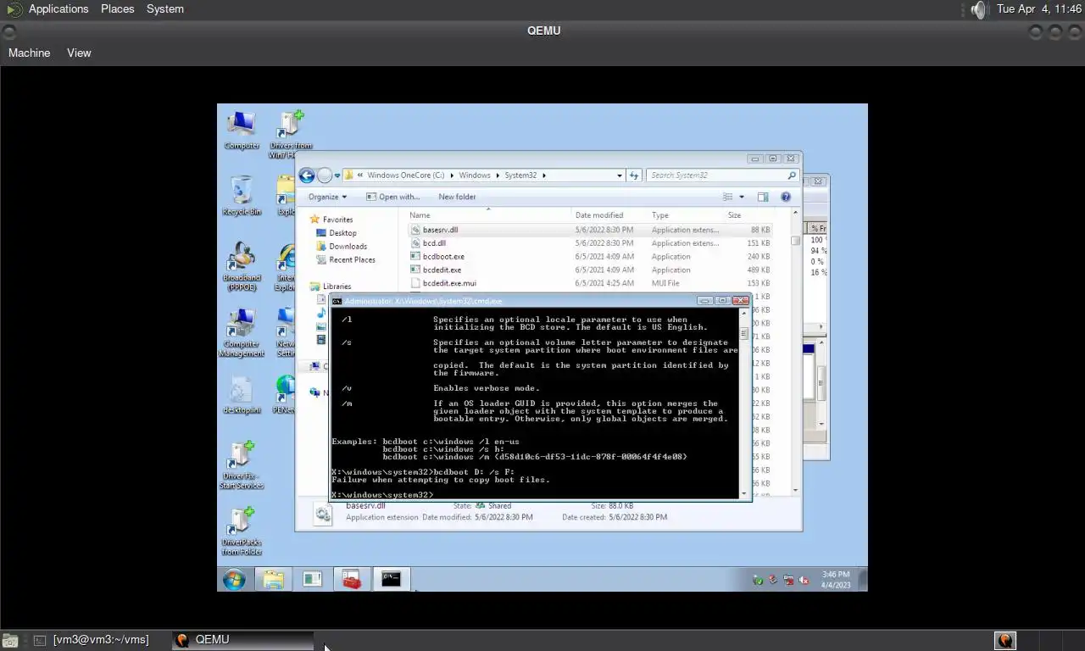Screen dimensions: 1085x651
Task: Open the Places menu
Action: pyautogui.click(x=118, y=9)
